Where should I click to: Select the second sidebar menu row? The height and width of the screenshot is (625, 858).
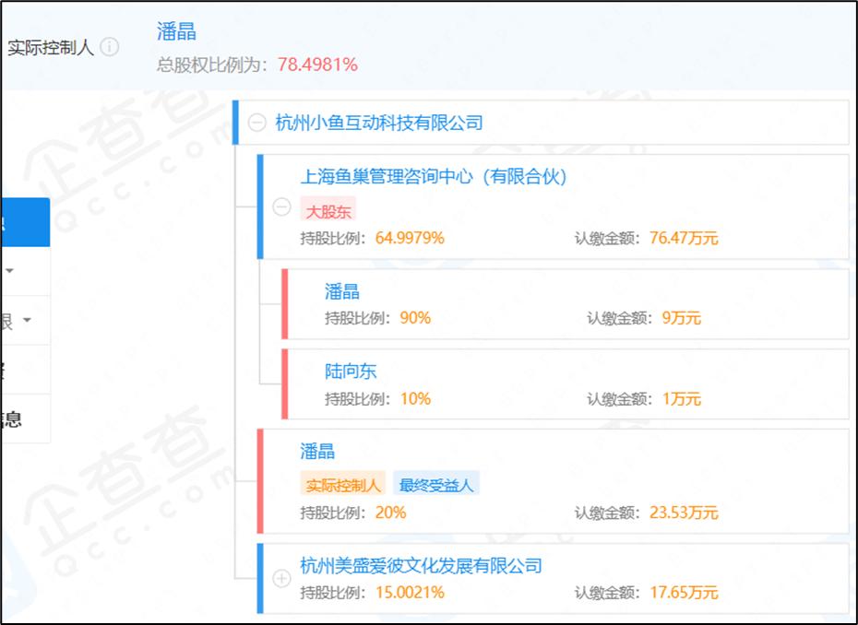(x=23, y=272)
